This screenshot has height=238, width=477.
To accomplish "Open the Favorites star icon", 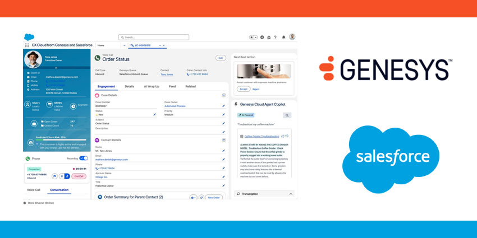I will (x=251, y=38).
